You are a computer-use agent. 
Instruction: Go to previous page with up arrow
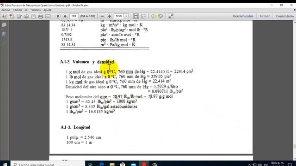58,16
